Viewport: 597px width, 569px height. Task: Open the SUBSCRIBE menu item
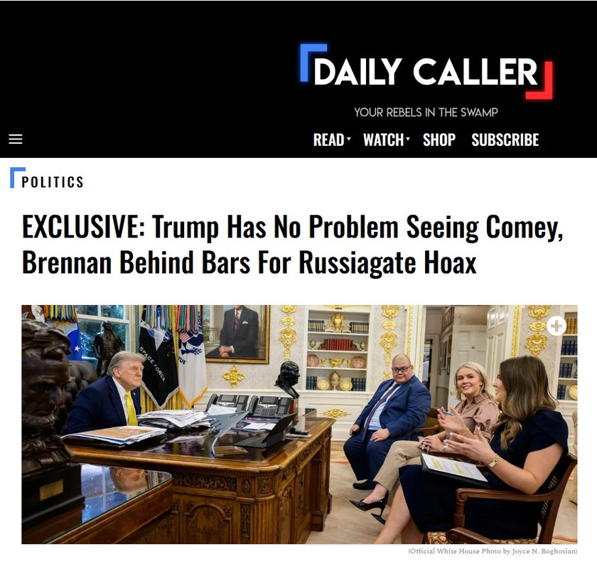pos(505,140)
